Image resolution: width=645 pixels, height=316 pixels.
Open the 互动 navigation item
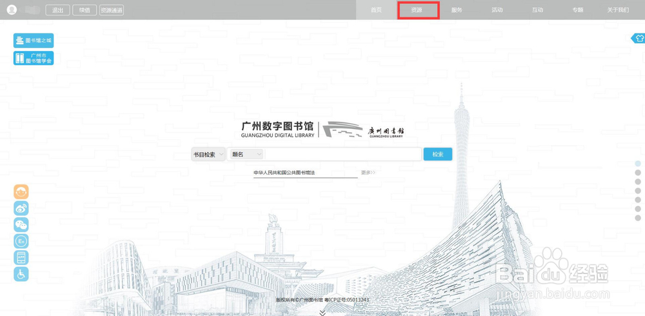coord(537,10)
